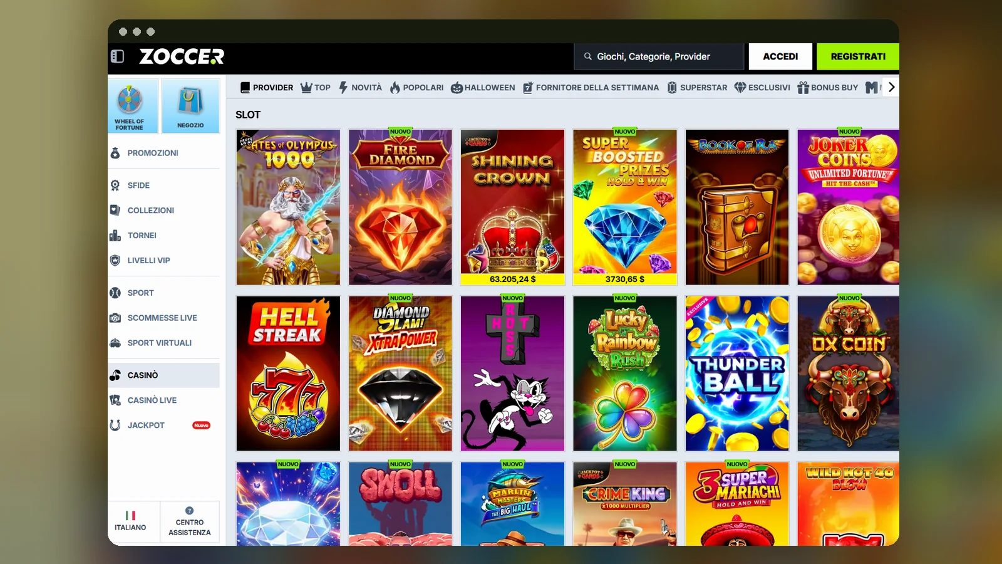Launch the Shining Crown slot

click(512, 207)
